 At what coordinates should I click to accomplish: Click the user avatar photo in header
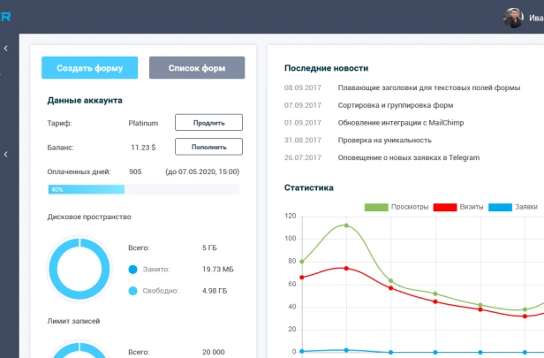[513, 18]
